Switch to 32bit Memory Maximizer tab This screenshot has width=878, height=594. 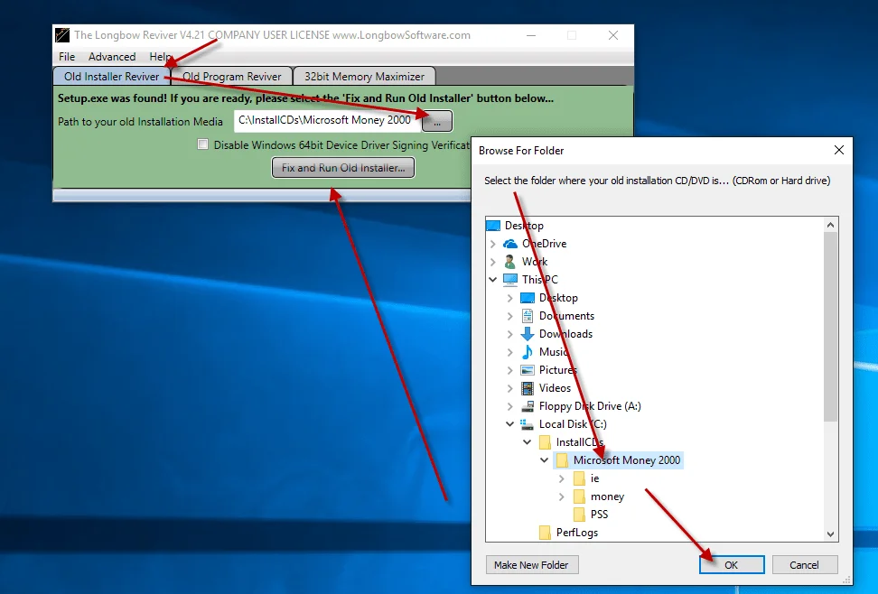365,76
